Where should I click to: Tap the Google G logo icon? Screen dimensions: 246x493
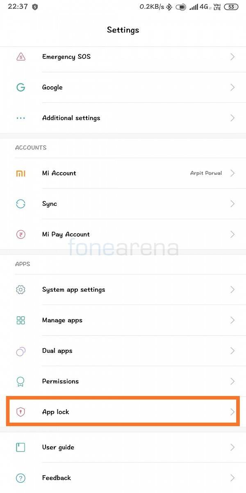point(20,87)
